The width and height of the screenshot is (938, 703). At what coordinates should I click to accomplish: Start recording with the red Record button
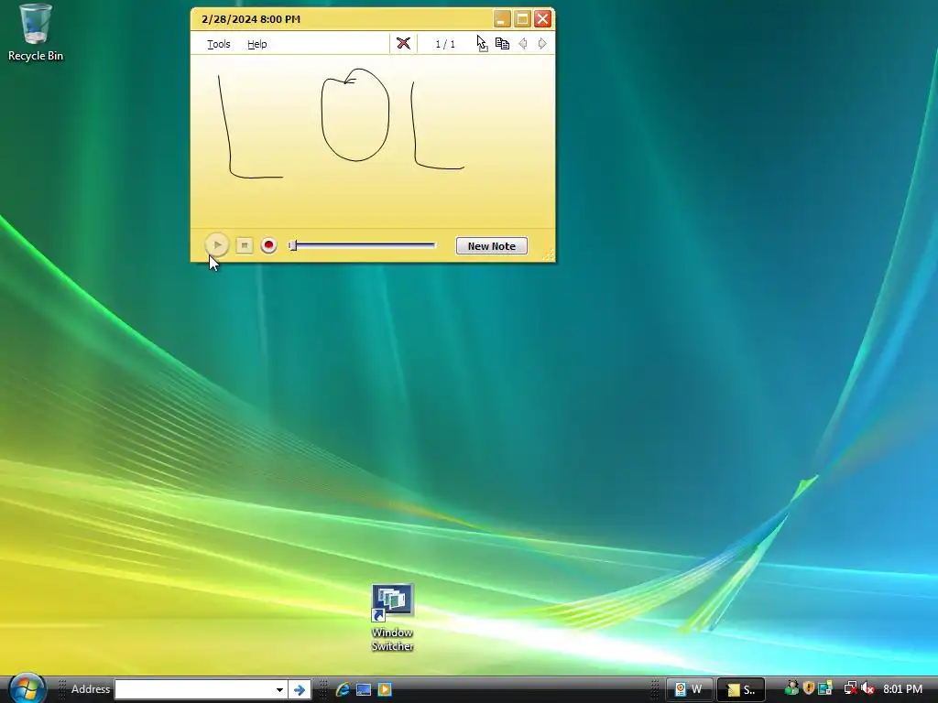pyautogui.click(x=268, y=245)
